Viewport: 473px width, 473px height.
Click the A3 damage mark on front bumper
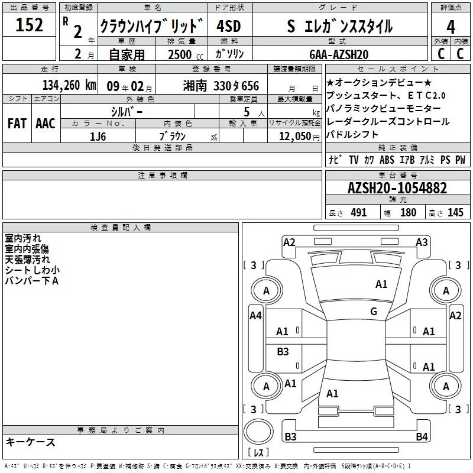point(422,242)
